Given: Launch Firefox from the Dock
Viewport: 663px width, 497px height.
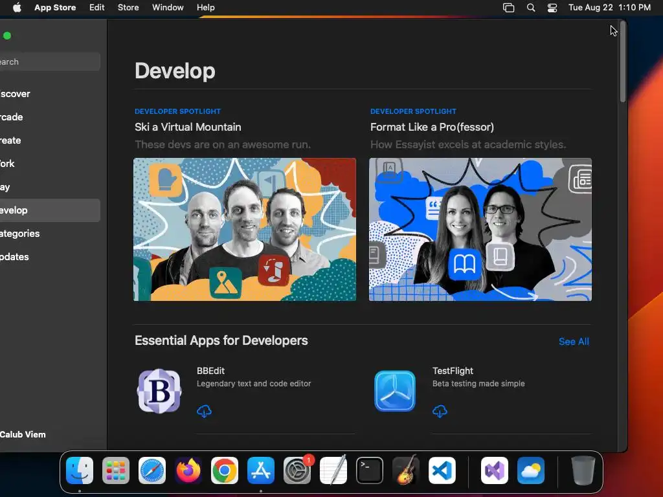Looking at the screenshot, I should [x=188, y=470].
